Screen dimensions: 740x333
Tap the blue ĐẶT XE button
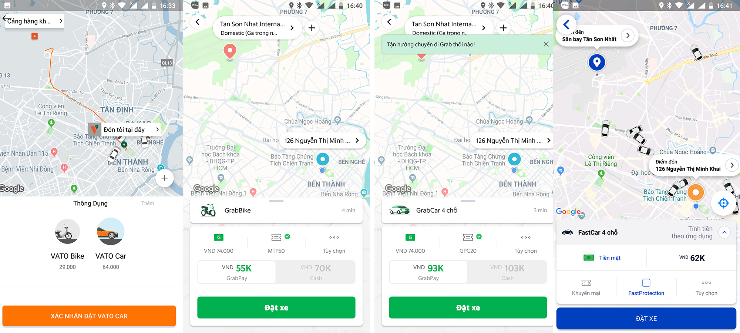click(x=646, y=319)
